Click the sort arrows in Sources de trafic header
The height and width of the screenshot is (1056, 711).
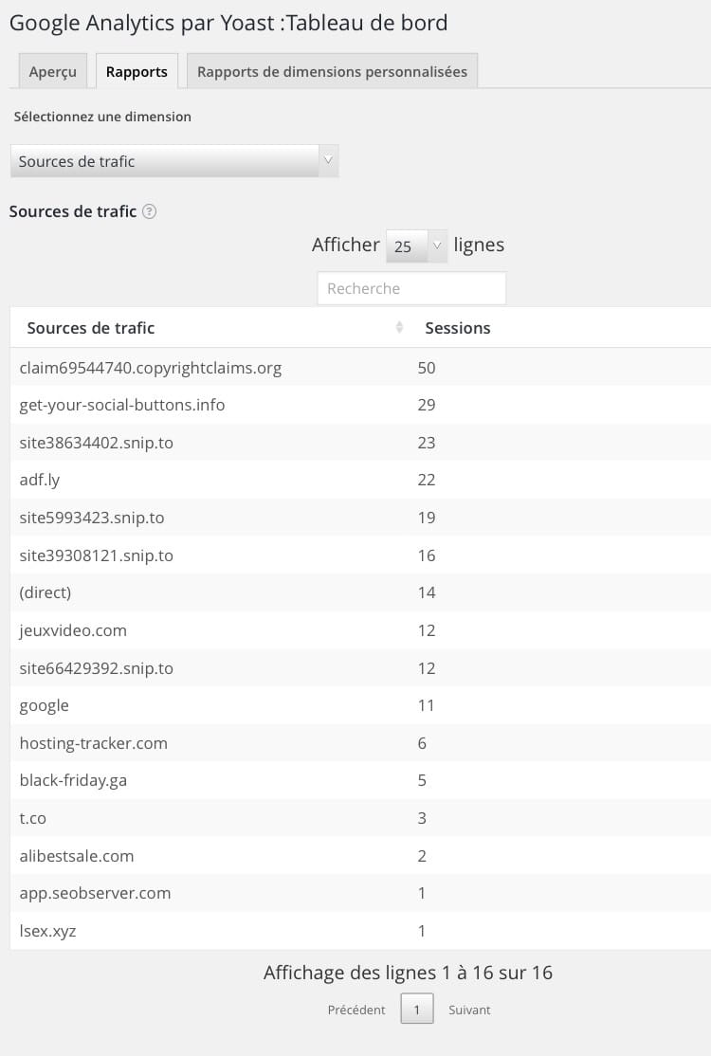(399, 327)
